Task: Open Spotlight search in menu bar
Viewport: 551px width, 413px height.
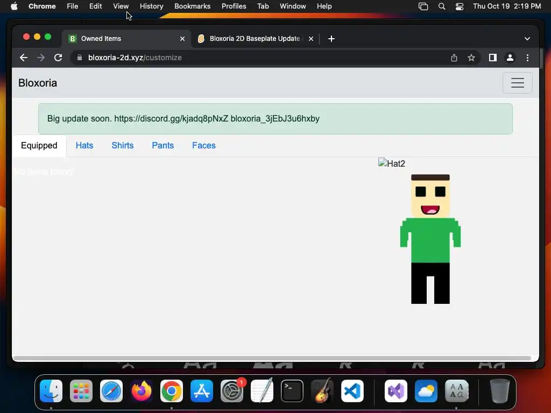Action: click(x=442, y=6)
